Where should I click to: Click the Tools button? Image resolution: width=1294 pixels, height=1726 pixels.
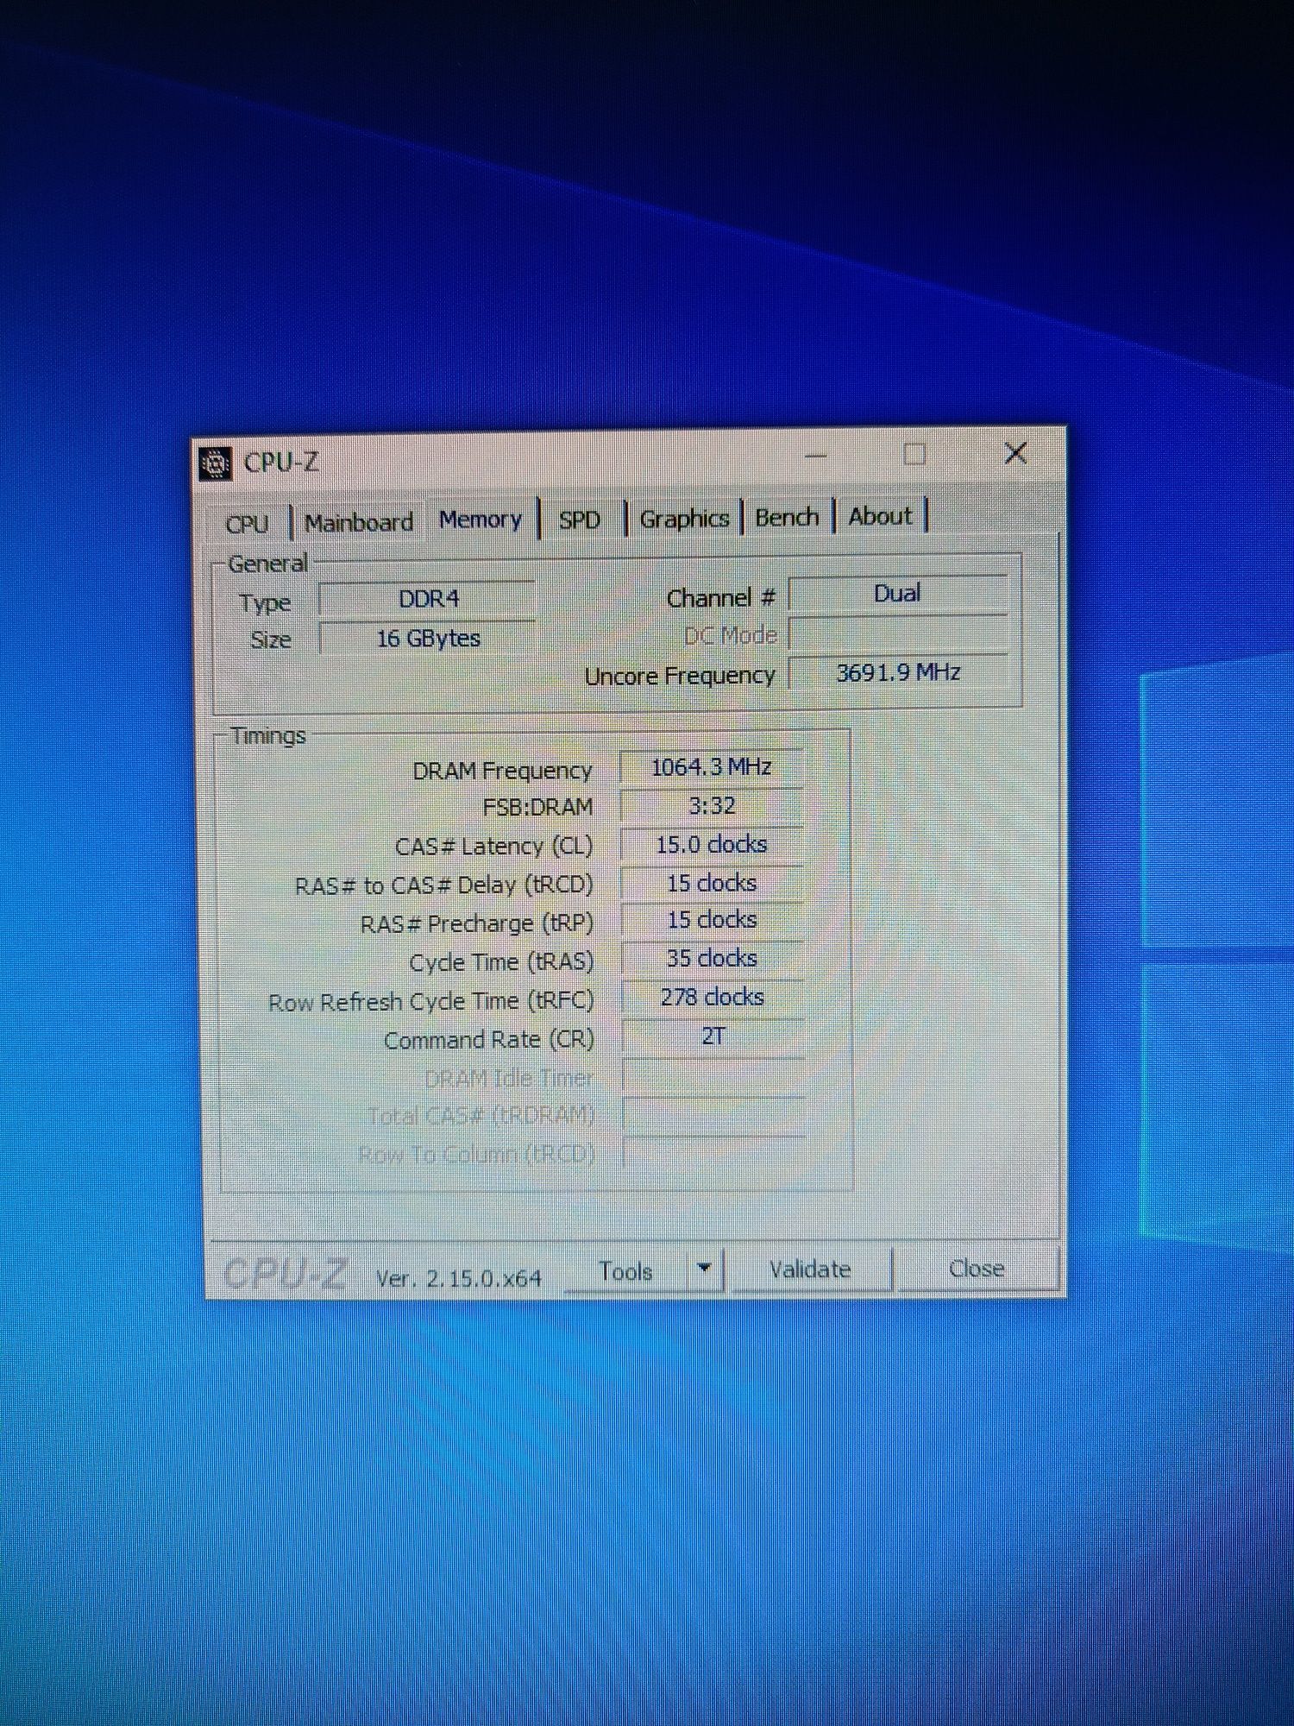[x=626, y=1271]
